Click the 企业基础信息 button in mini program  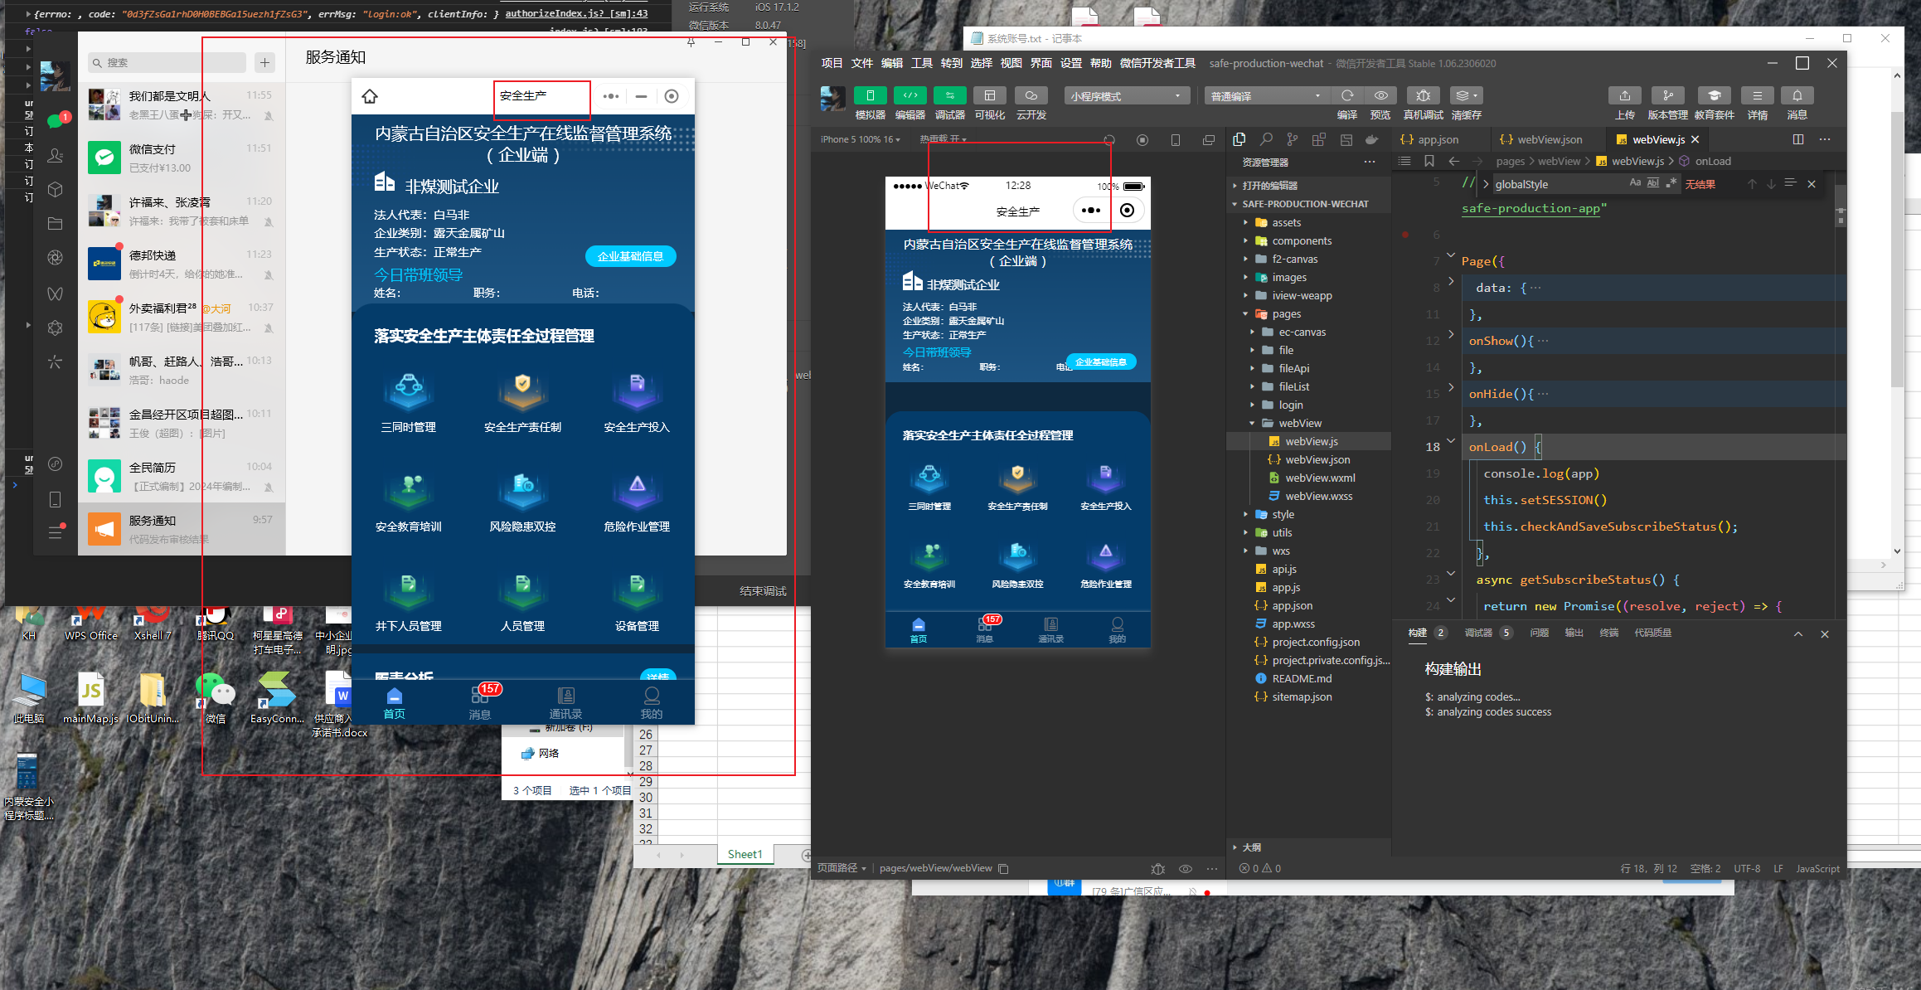[630, 256]
